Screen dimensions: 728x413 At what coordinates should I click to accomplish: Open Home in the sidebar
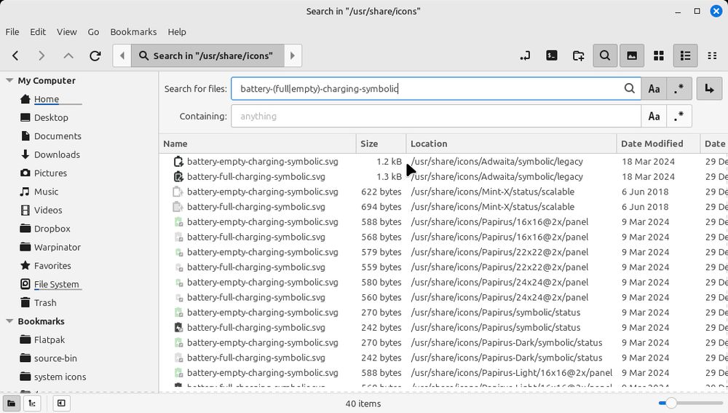47,99
